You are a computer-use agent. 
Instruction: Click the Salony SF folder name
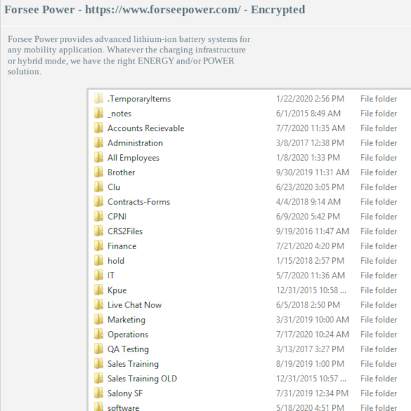click(x=125, y=394)
